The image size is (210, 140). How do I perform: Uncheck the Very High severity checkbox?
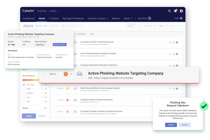point(24,85)
